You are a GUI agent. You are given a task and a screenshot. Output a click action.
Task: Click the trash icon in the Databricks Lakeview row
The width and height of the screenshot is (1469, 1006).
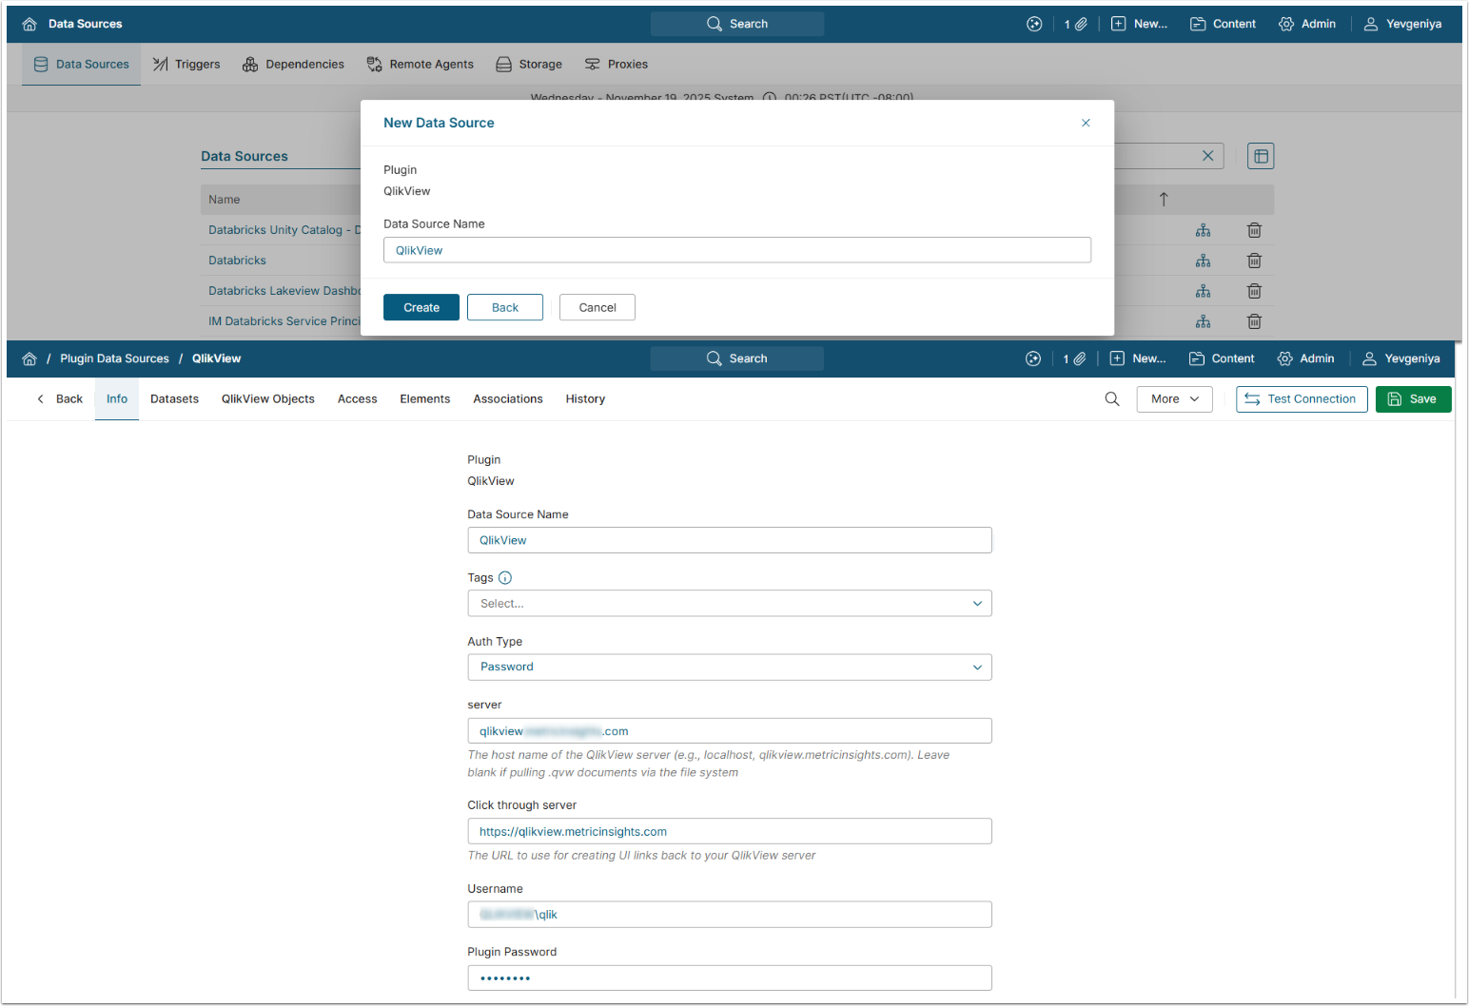[x=1255, y=291]
